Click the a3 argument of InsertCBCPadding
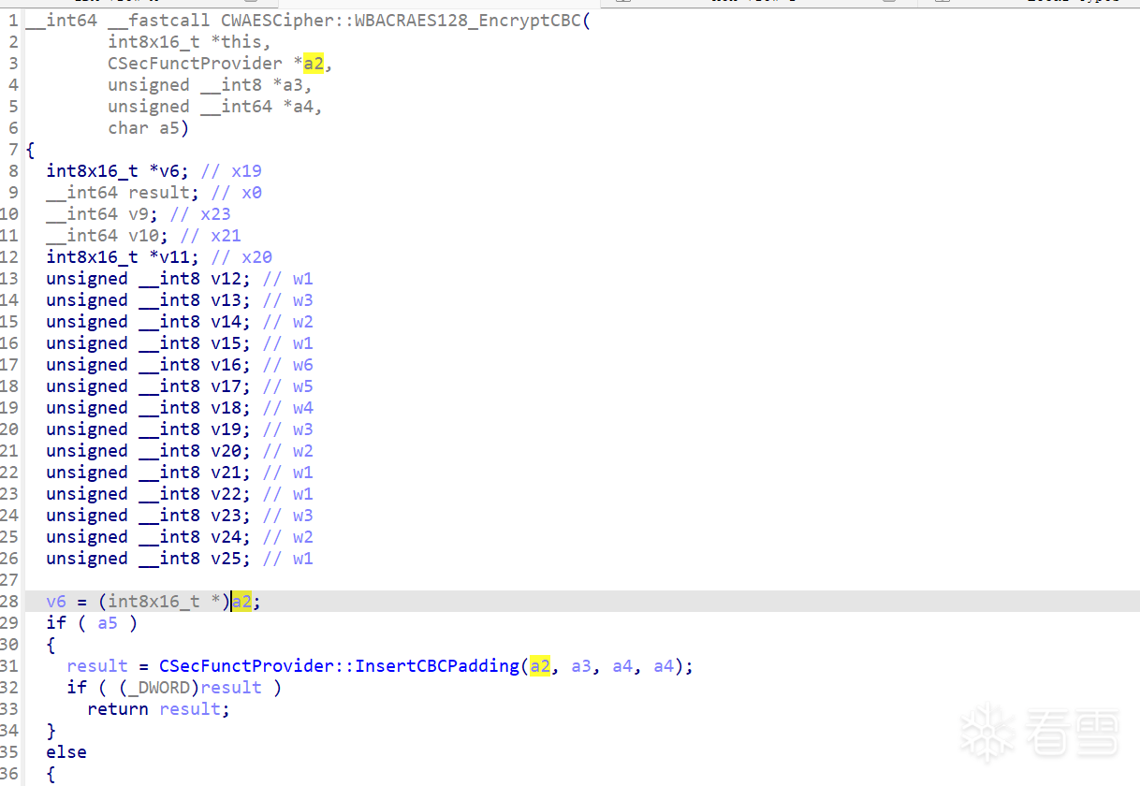Viewport: 1140px width, 786px height. click(x=581, y=665)
